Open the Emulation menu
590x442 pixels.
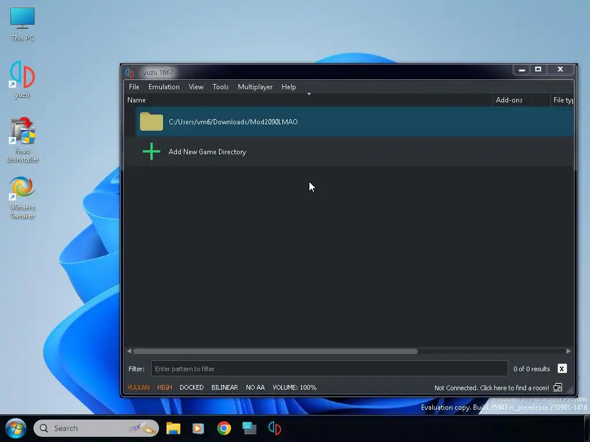point(164,87)
